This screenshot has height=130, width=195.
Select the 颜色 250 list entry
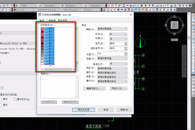point(49,49)
